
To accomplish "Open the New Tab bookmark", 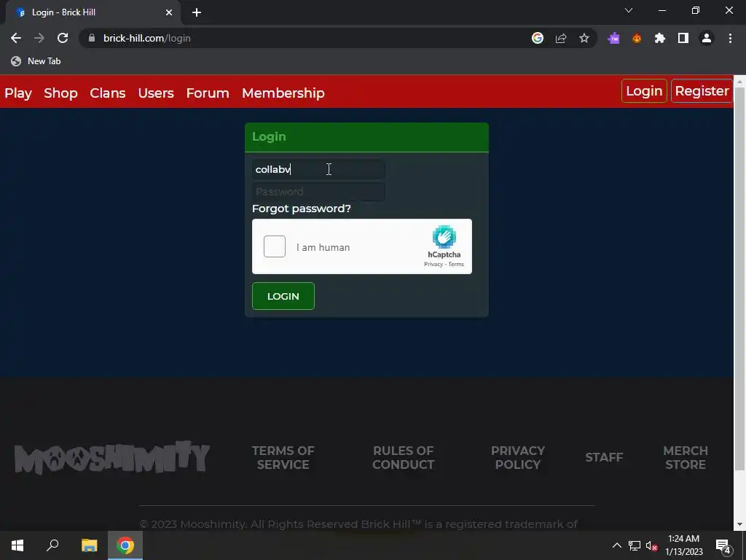I will pyautogui.click(x=36, y=61).
